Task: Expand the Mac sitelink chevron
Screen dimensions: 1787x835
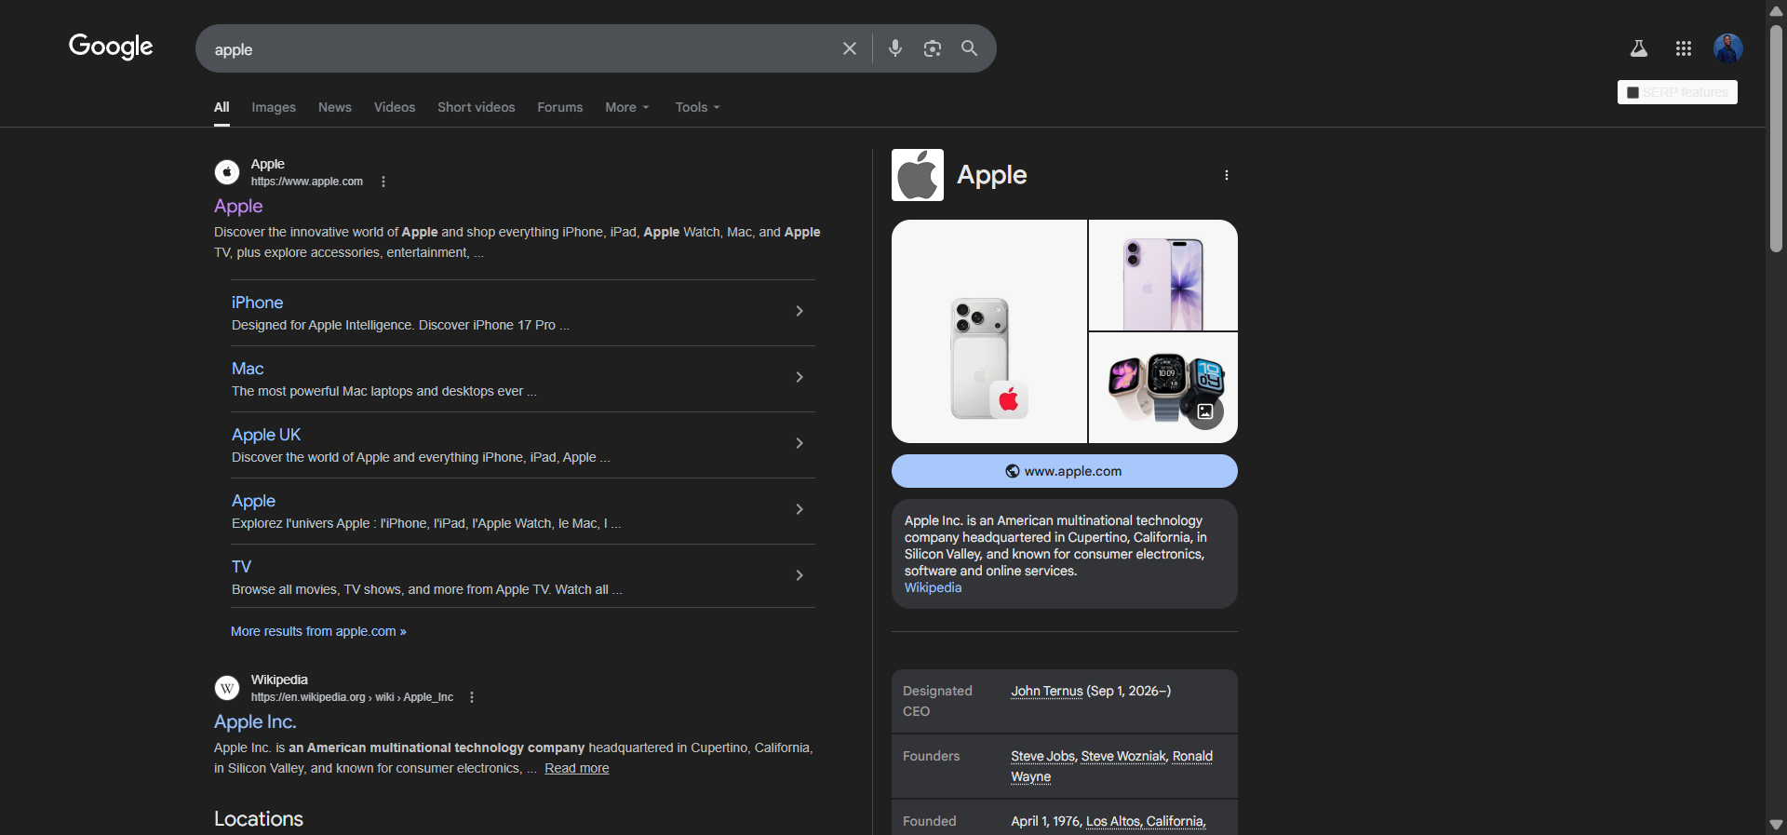Action: pos(799,377)
